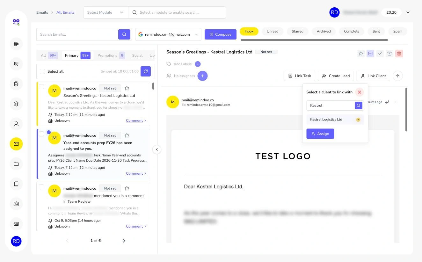Go to the next page of emails
This screenshot has width=422, height=262.
click(x=124, y=241)
